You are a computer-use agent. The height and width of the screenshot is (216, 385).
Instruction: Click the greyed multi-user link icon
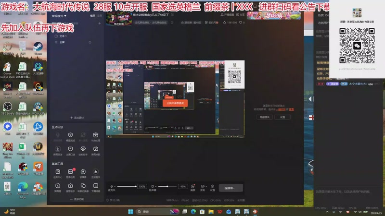(x=83, y=135)
